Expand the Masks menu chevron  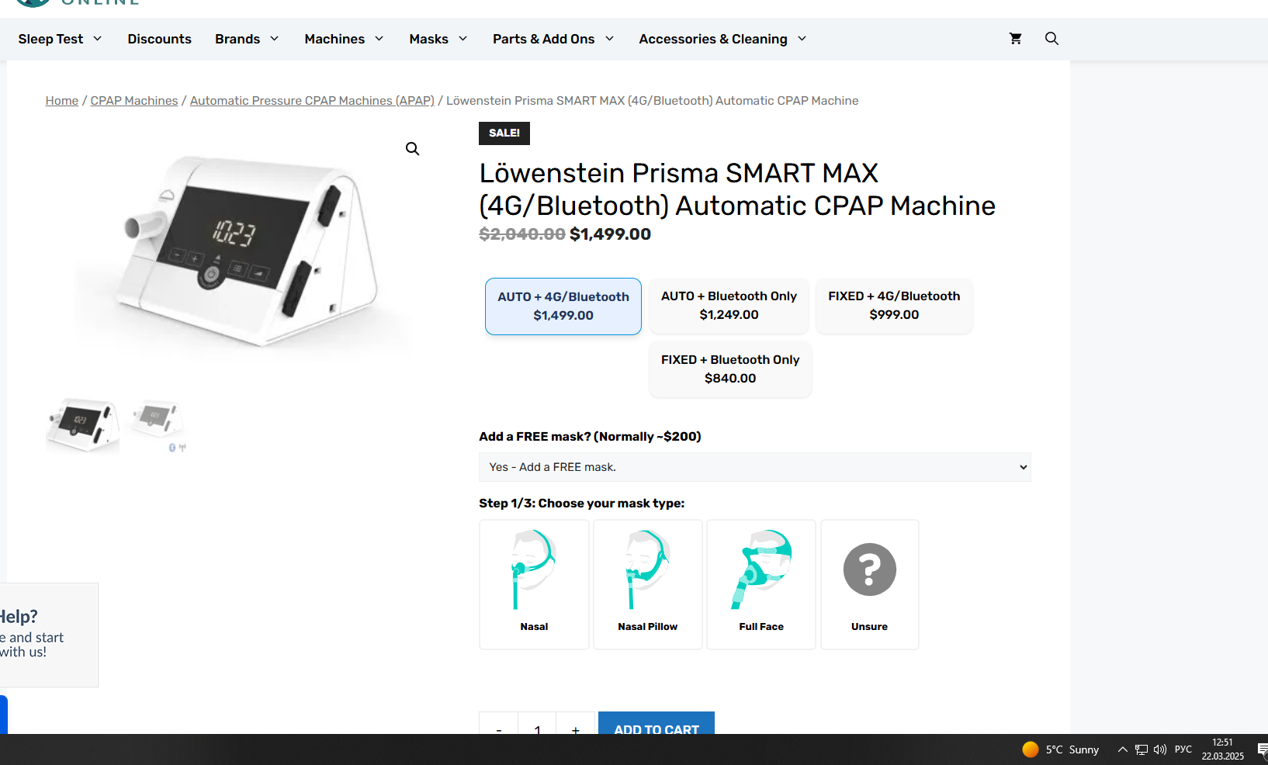tap(463, 39)
